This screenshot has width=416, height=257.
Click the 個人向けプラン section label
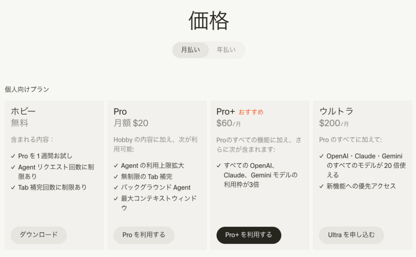coord(27,89)
